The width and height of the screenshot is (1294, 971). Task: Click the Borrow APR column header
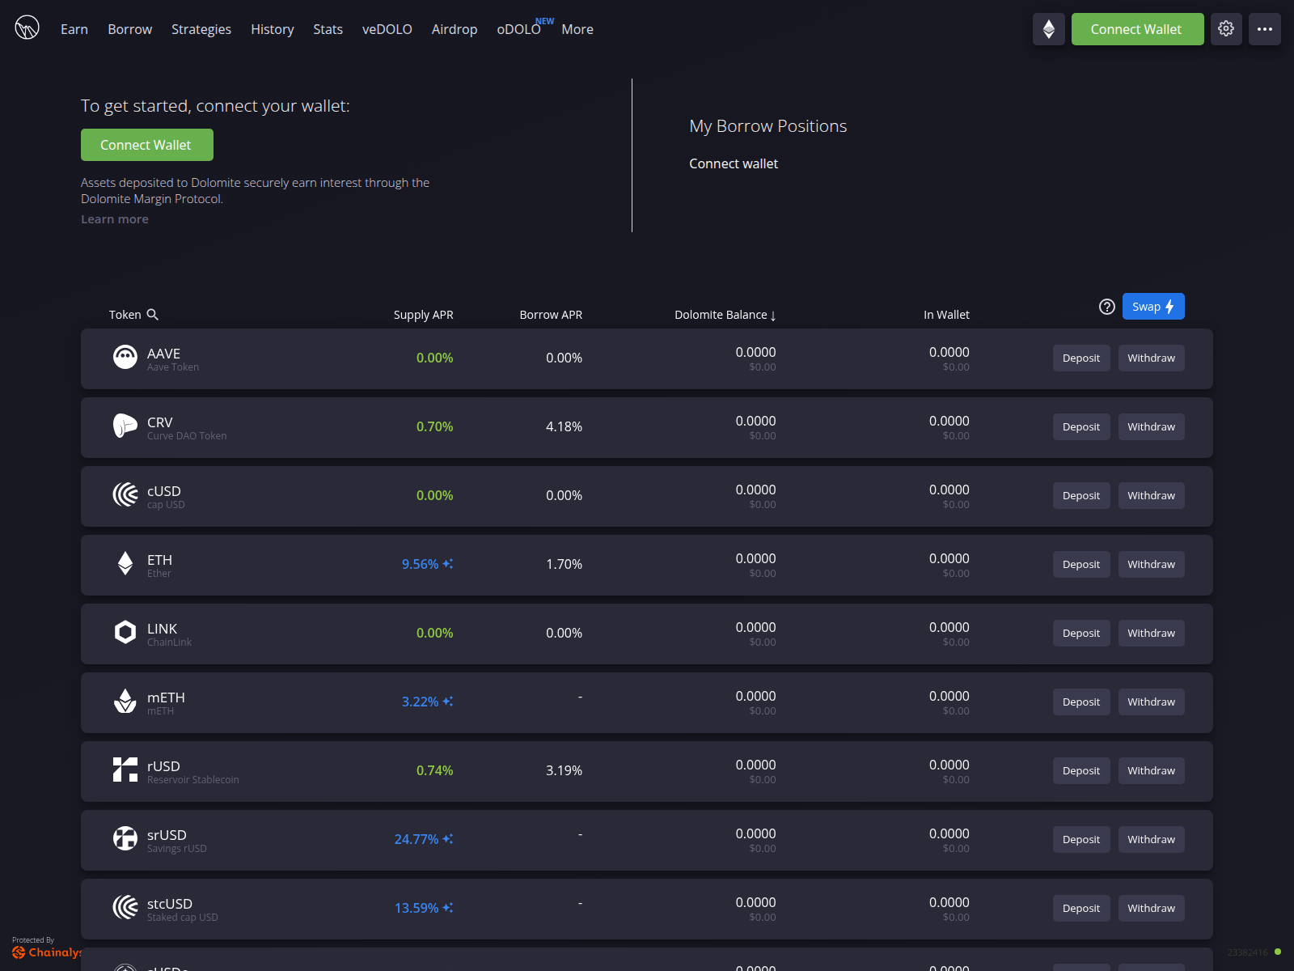[x=551, y=315]
